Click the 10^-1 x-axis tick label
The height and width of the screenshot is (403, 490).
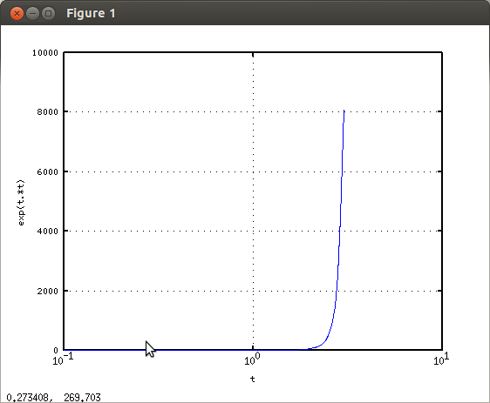(x=63, y=359)
